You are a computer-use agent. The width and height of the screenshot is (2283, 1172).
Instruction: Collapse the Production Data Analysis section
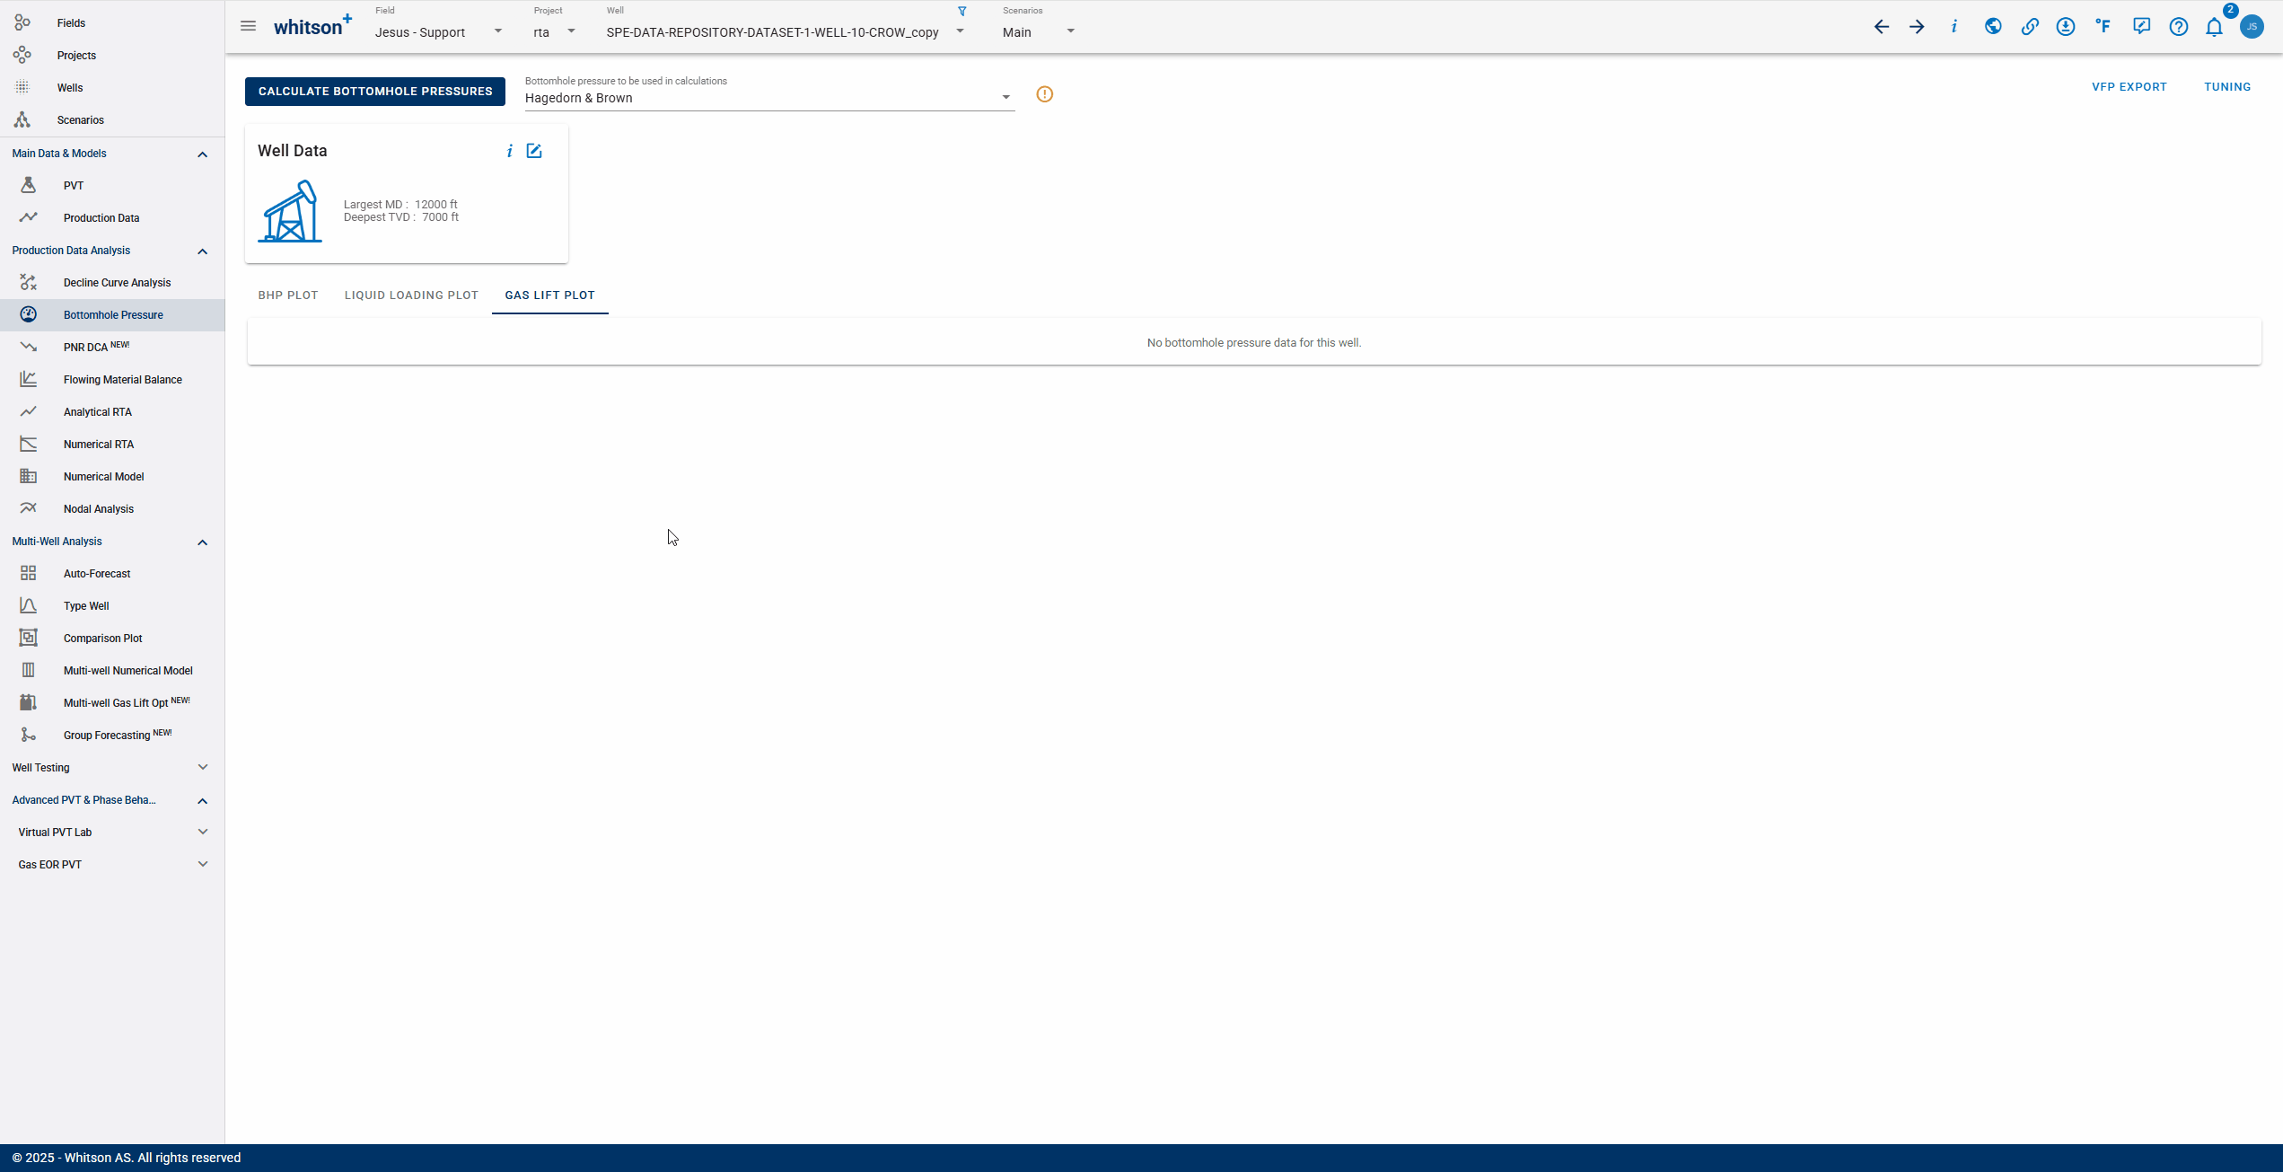pyautogui.click(x=202, y=251)
